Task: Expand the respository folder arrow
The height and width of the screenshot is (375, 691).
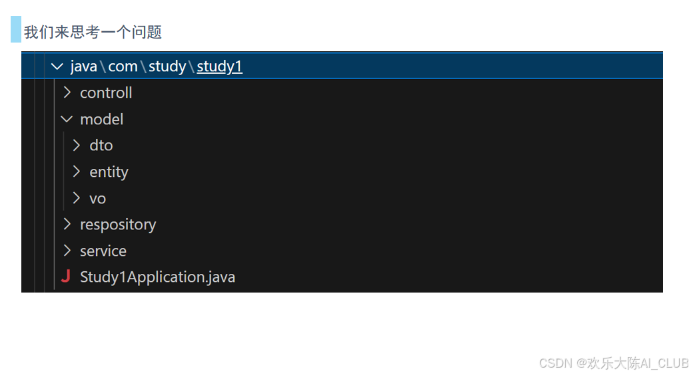Action: point(67,224)
